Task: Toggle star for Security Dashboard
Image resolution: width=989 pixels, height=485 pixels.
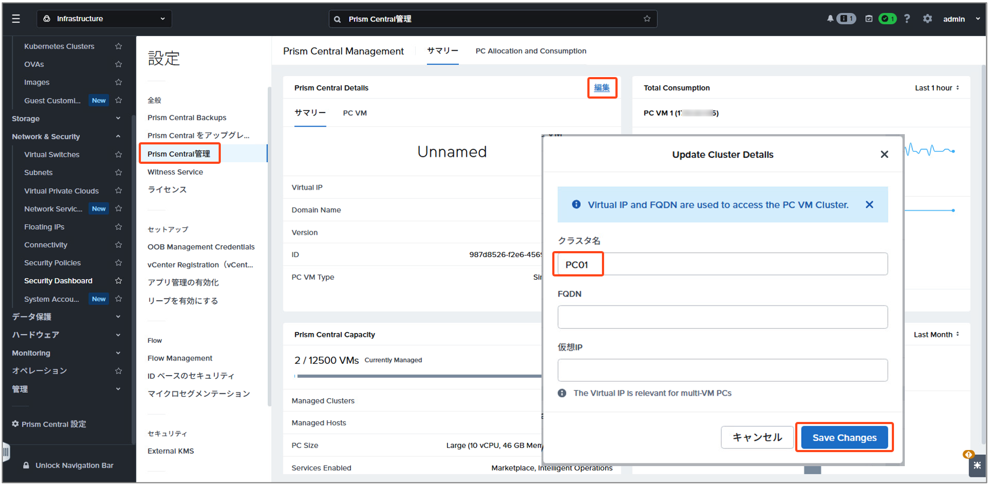Action: 118,281
